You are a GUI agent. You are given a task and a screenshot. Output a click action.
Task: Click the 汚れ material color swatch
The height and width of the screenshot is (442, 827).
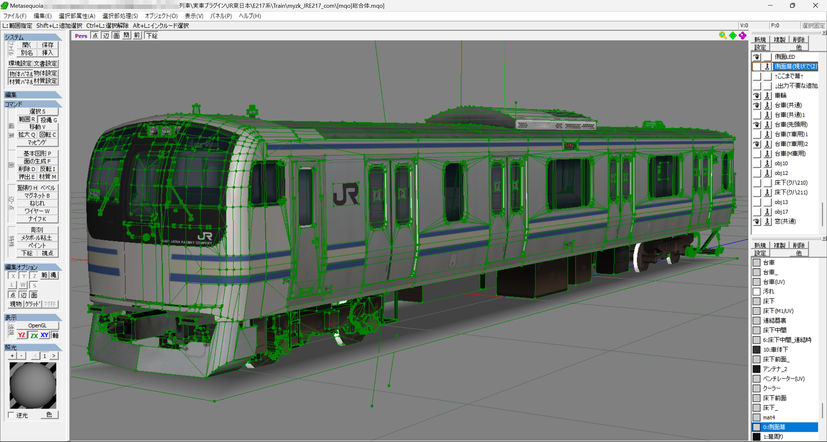coord(757,292)
